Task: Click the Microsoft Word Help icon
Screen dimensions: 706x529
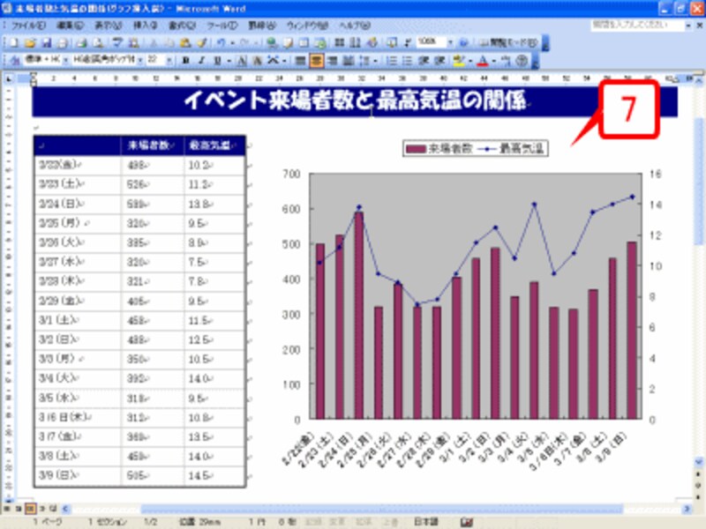Action: pyautogui.click(x=462, y=43)
